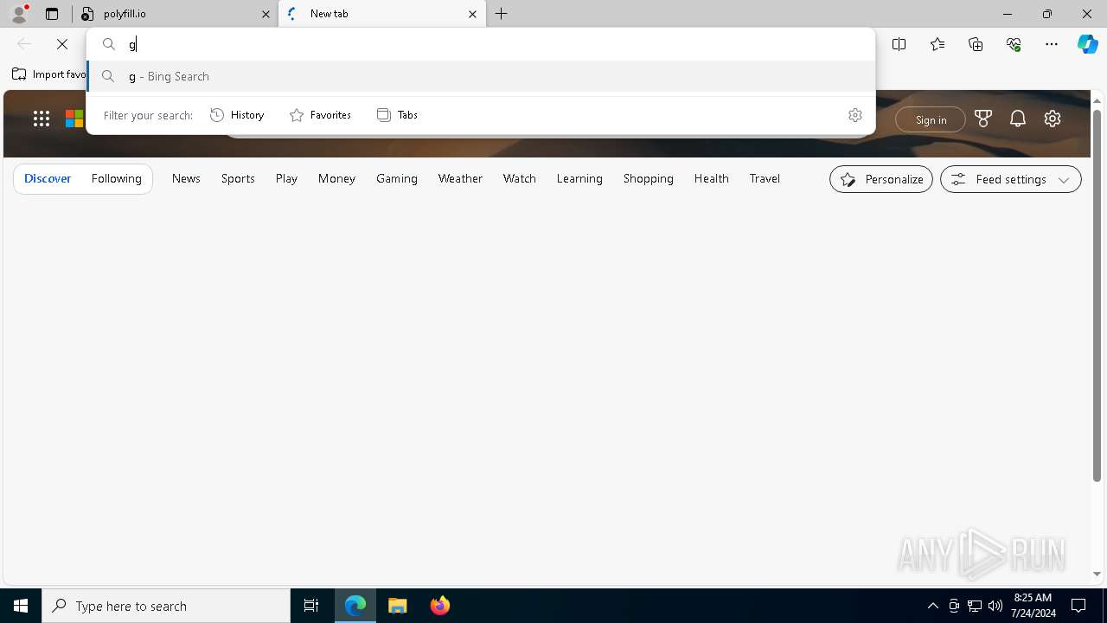Screen dimensions: 1107x623
Task: Open the Gaming category
Action: [x=397, y=178]
